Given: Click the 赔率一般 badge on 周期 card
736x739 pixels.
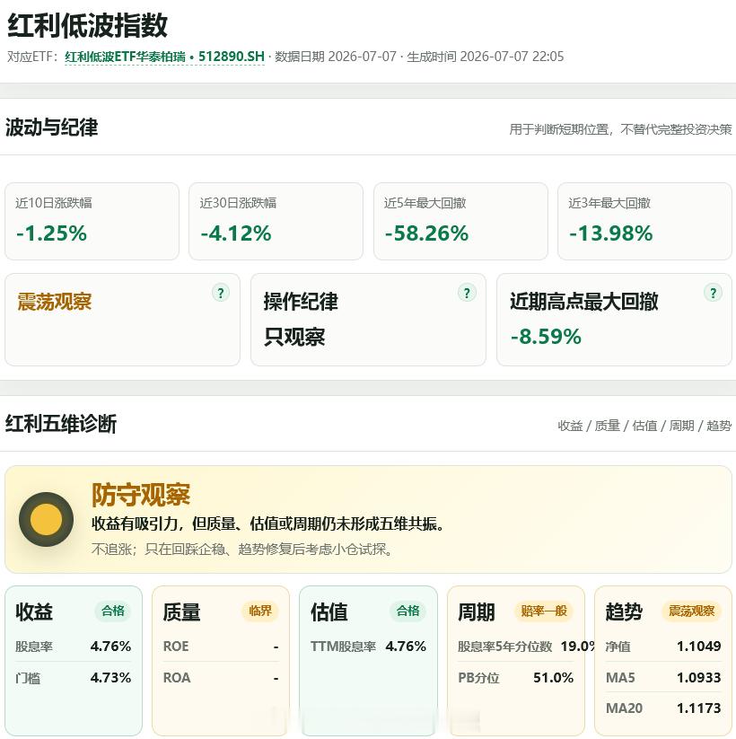Looking at the screenshot, I should 544,611.
